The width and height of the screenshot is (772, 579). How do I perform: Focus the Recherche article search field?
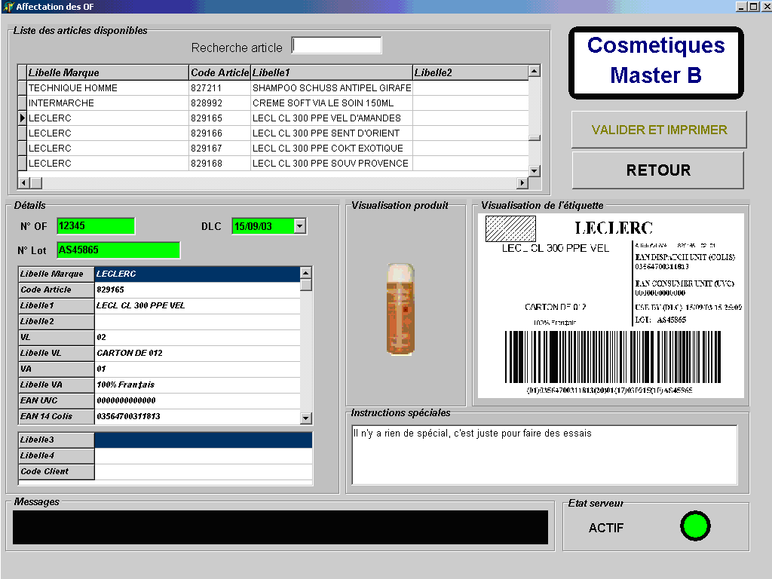(x=336, y=46)
